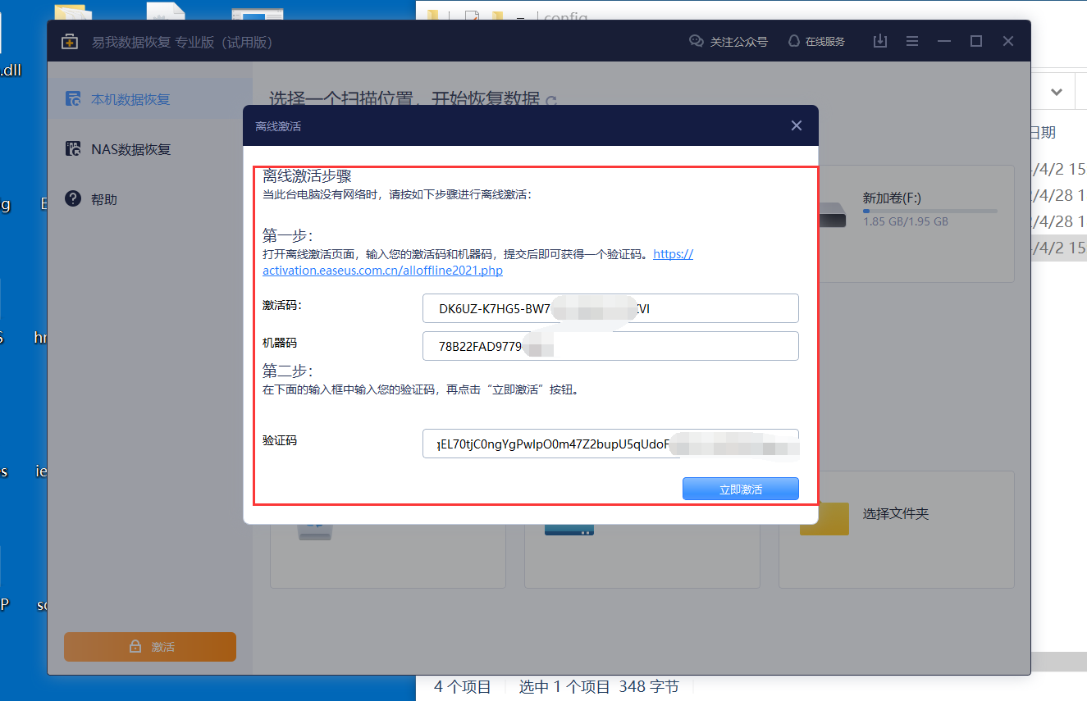Minimize the 易我数据恢复 window
1087x701 pixels.
[x=944, y=41]
